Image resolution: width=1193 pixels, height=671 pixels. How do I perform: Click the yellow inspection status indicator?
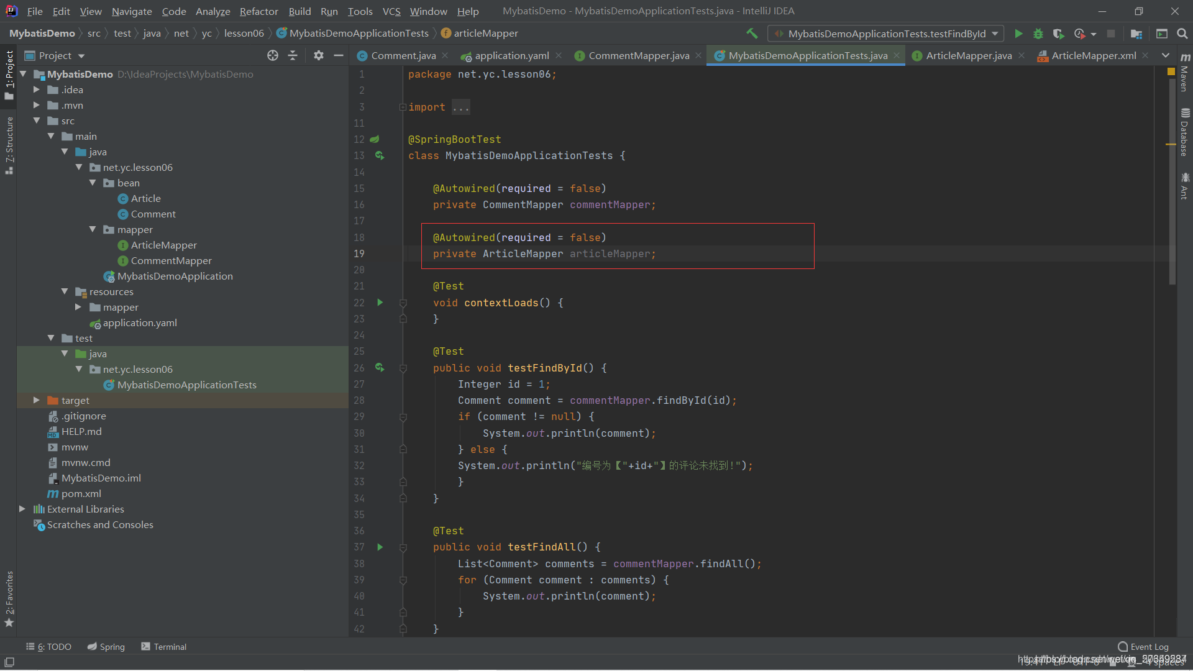pyautogui.click(x=1171, y=72)
